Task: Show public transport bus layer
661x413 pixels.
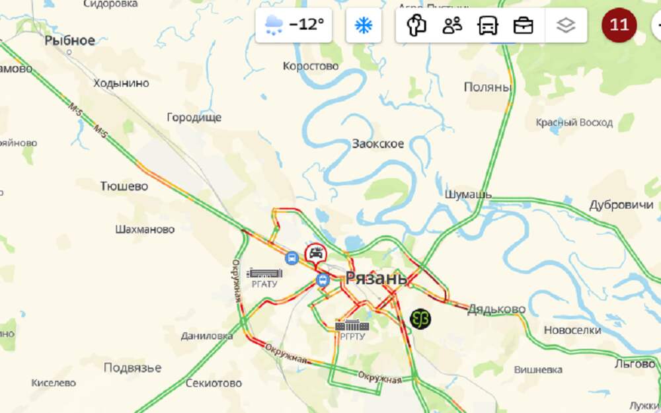Action: pos(488,25)
